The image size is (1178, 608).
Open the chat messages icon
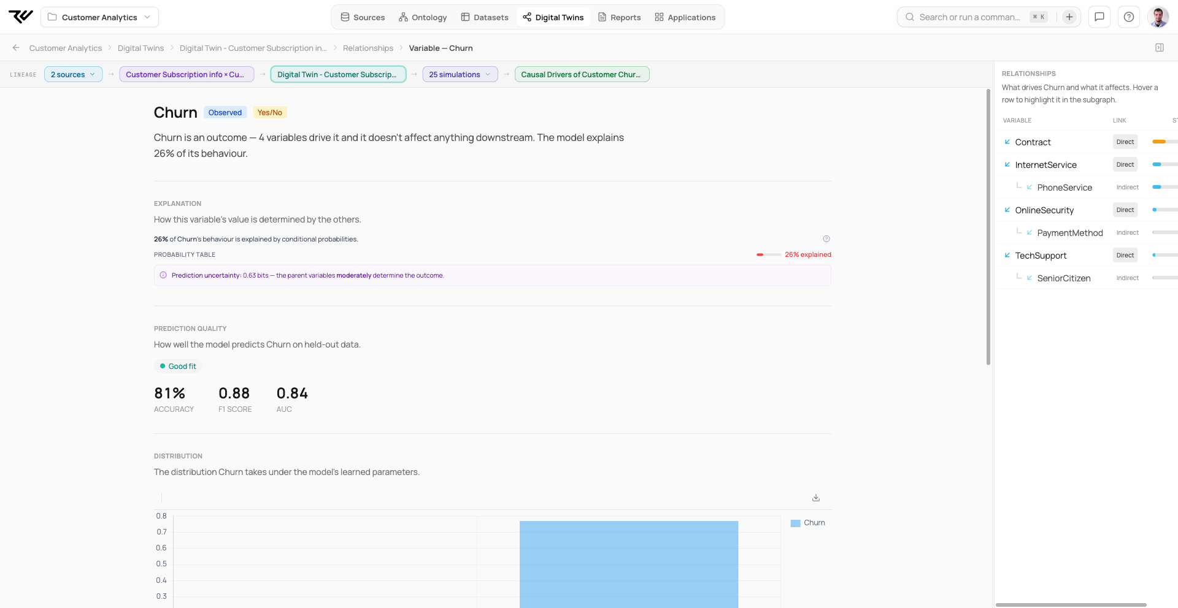click(1099, 17)
